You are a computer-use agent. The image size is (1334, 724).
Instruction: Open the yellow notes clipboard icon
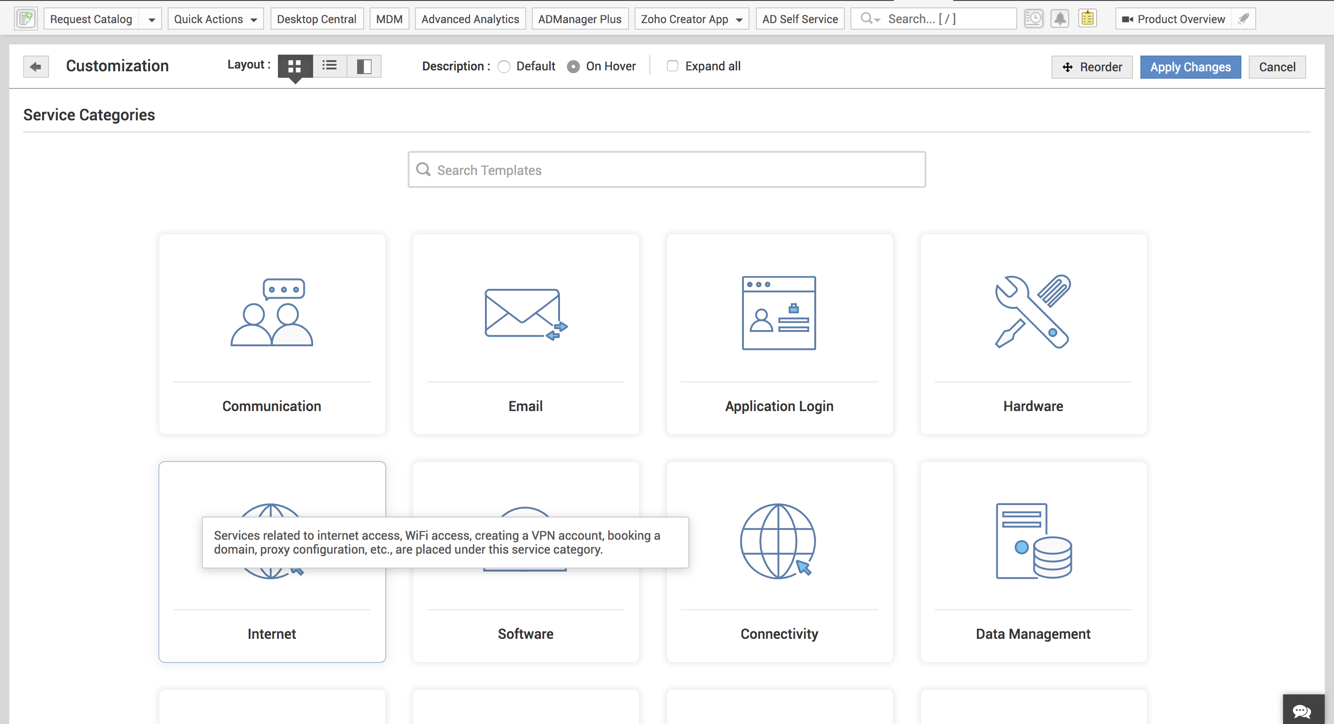1087,19
